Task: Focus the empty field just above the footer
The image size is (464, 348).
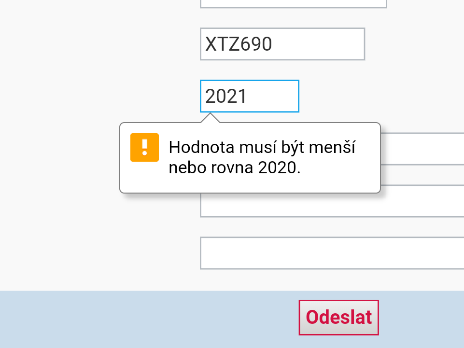Action: tap(332, 253)
